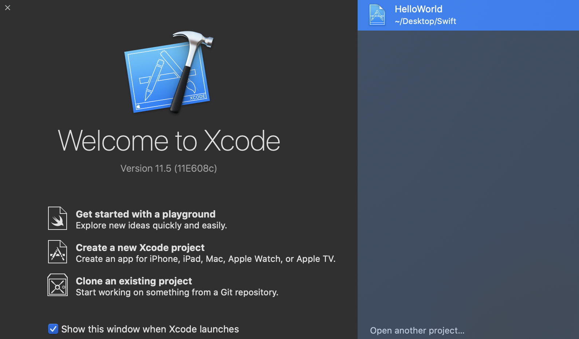Click 'Create an app for iPhone, iPad, Mac' description
The width and height of the screenshot is (579, 339).
pyautogui.click(x=206, y=259)
